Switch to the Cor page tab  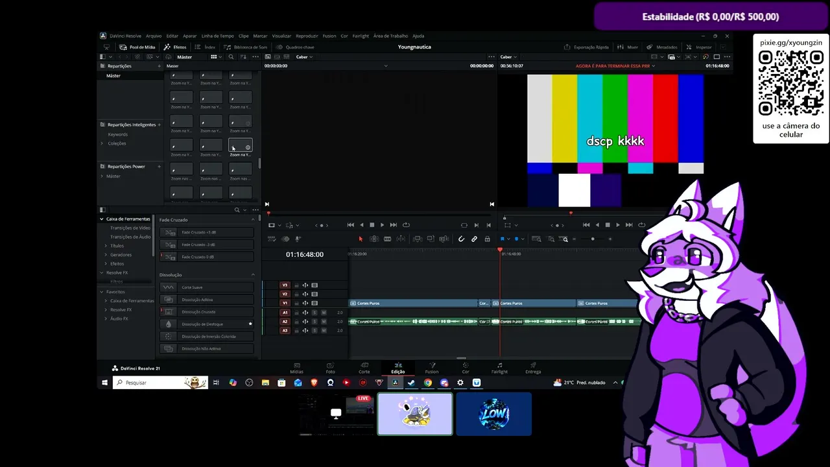[x=466, y=368]
